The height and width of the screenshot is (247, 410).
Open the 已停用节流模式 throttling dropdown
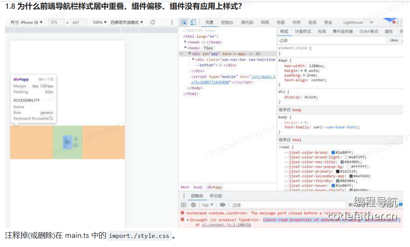[126, 22]
